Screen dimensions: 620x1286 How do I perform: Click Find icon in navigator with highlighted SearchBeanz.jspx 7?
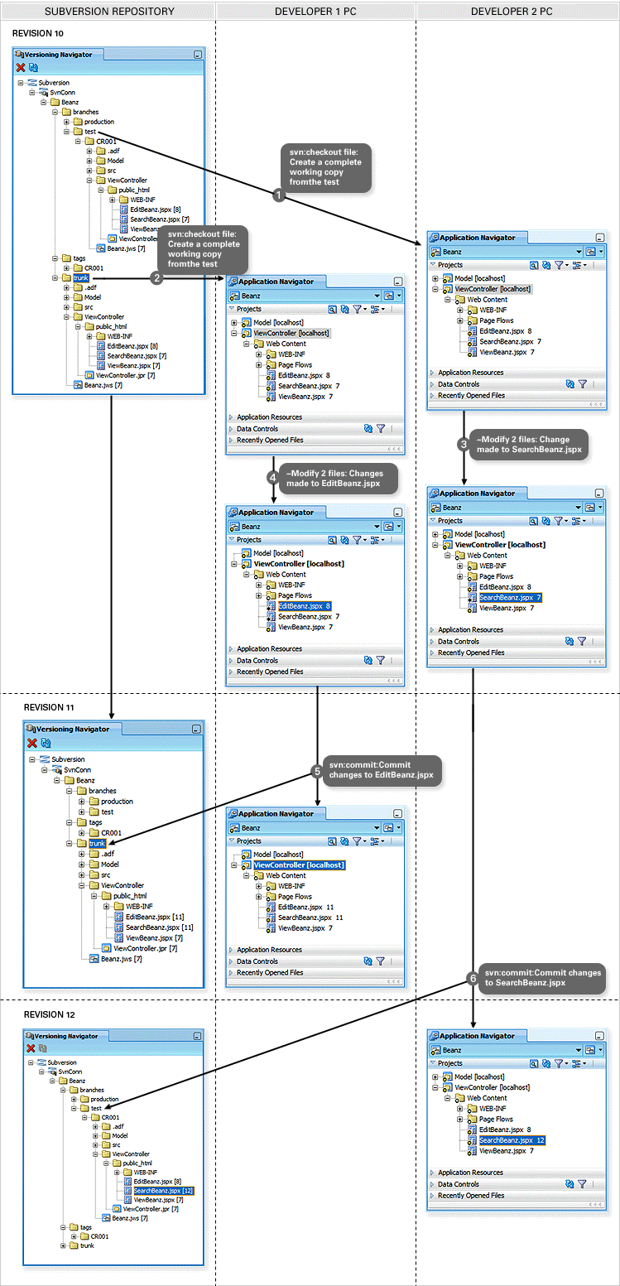[x=534, y=521]
